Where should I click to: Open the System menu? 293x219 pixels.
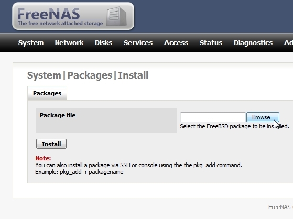[x=31, y=43]
